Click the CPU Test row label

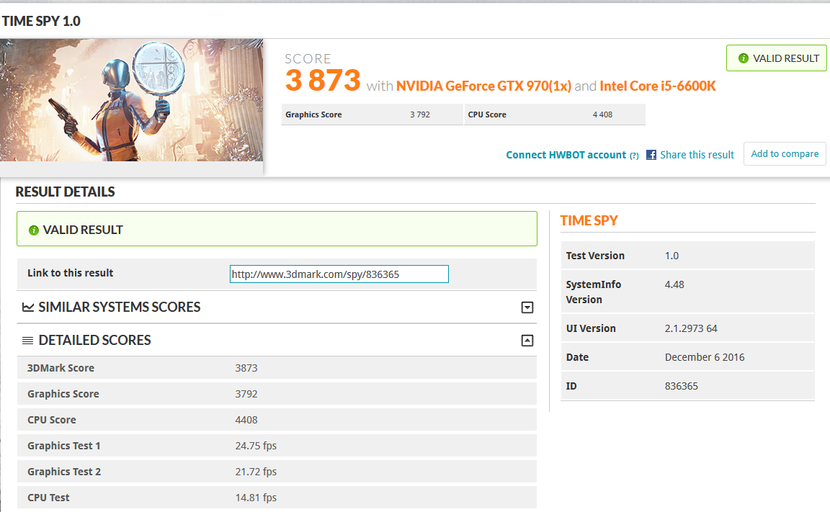[x=48, y=498]
